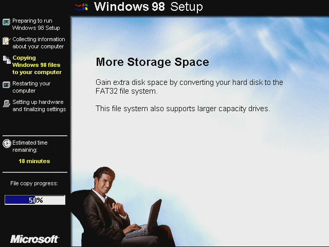This screenshot has width=329, height=247.
Task: Click the 18 minutes remaining text
Action: coord(34,161)
